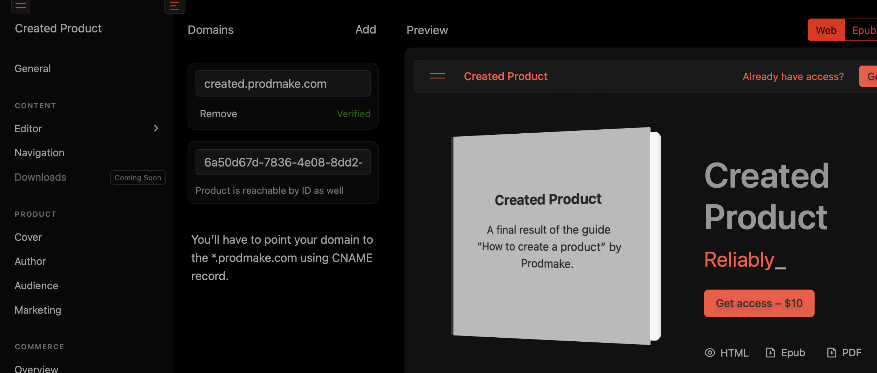Click the Epub download icon below price
Screen dimensions: 877x373
(770, 353)
